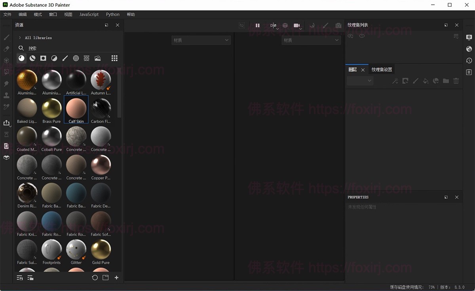Expand the All libraries tree

click(20, 38)
